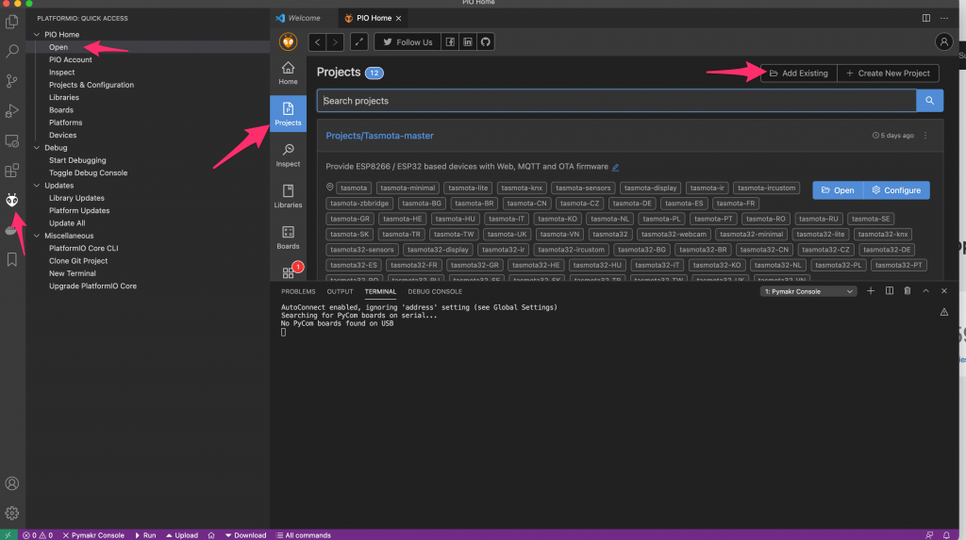Open the GitHub link icon
The height and width of the screenshot is (540, 966).
[x=486, y=41]
